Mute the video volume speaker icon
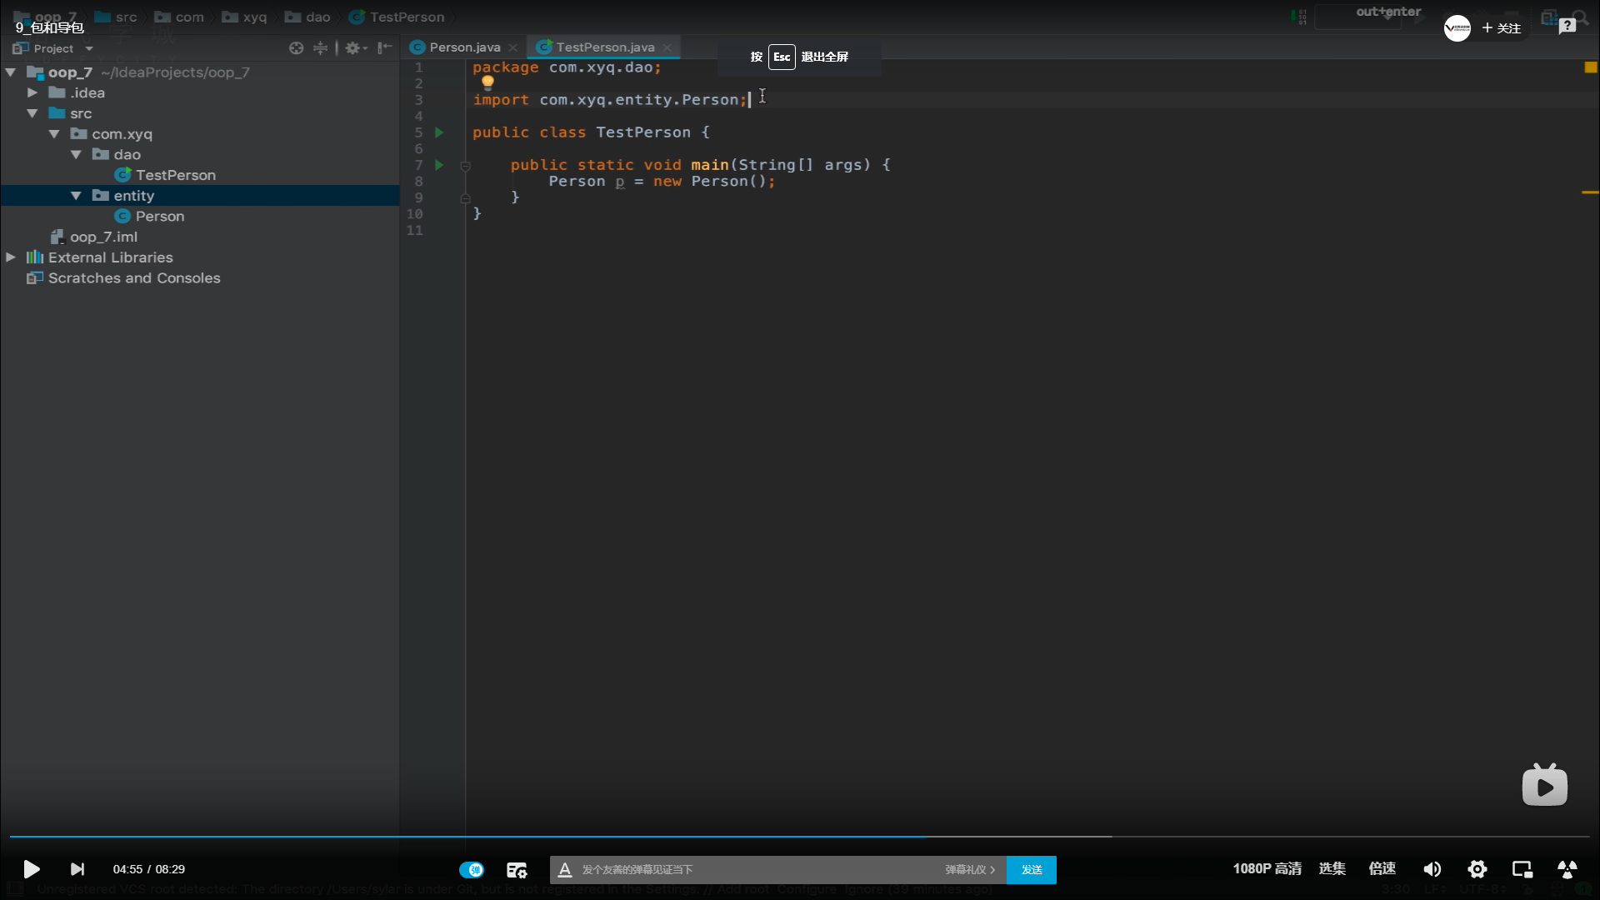Screen dimensions: 1600x900 [x=1432, y=869]
